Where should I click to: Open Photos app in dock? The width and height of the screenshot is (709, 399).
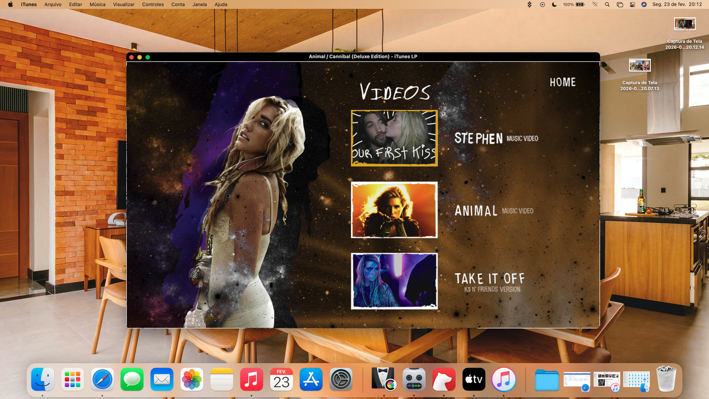(x=192, y=380)
